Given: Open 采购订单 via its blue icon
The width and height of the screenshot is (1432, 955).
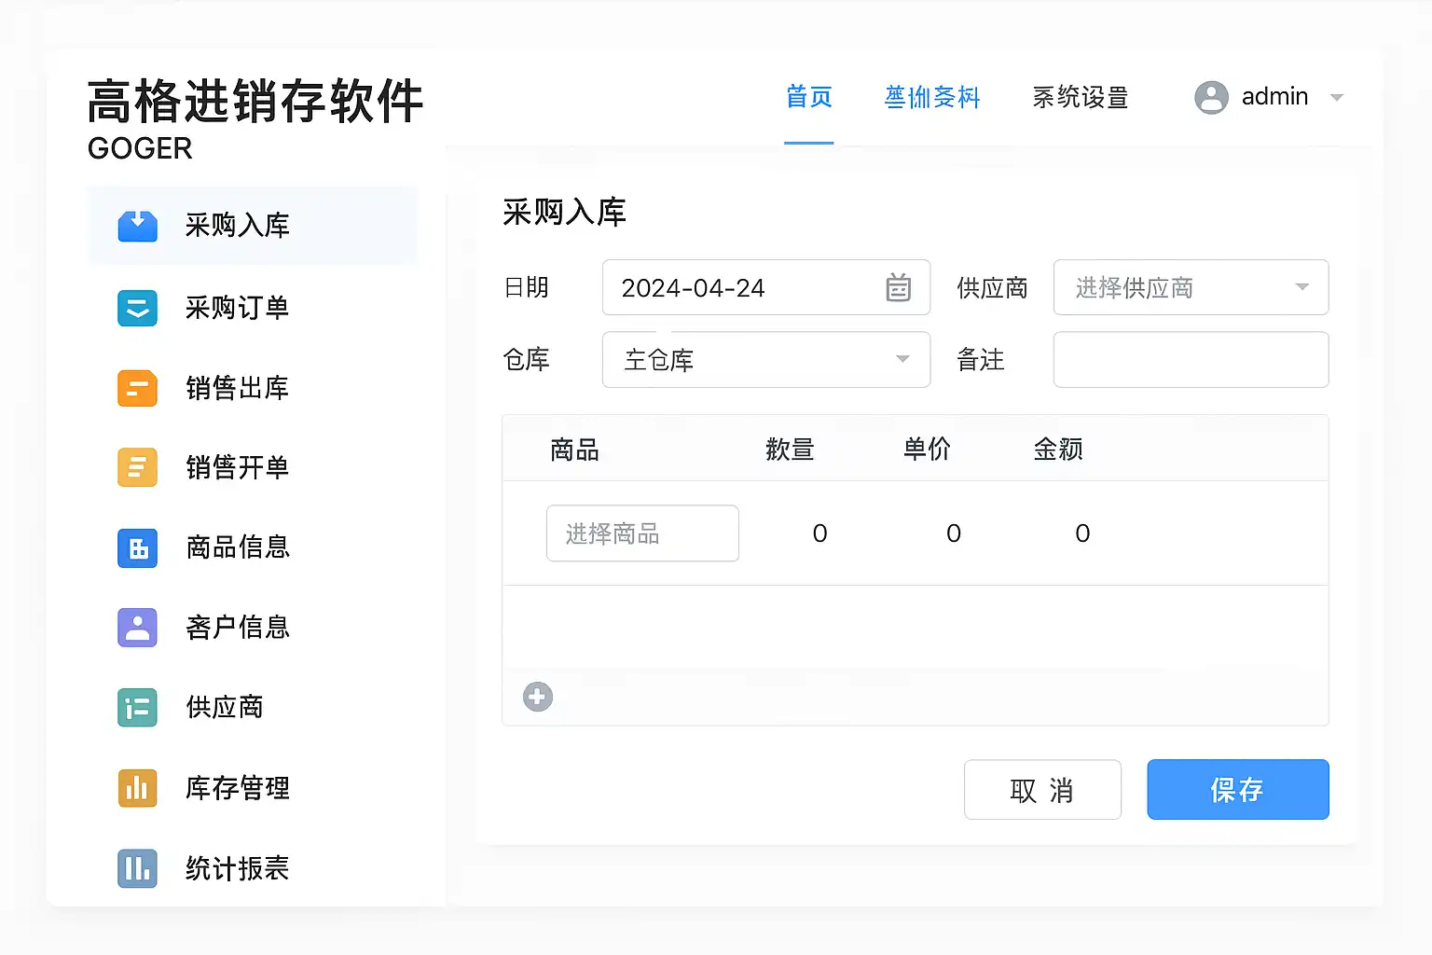Looking at the screenshot, I should (x=138, y=308).
